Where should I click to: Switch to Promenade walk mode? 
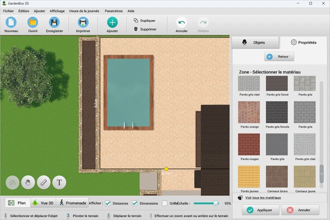pos(73,202)
